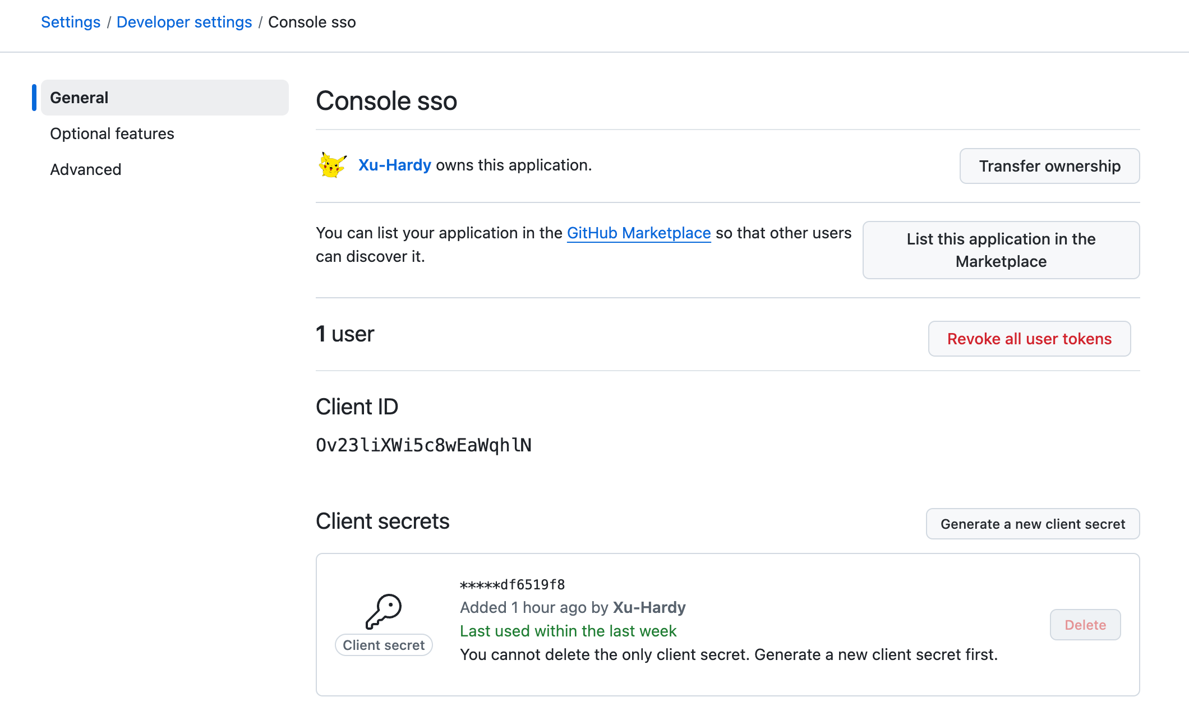The height and width of the screenshot is (720, 1189).
Task: Switch to Optional features tab
Action: (112, 133)
